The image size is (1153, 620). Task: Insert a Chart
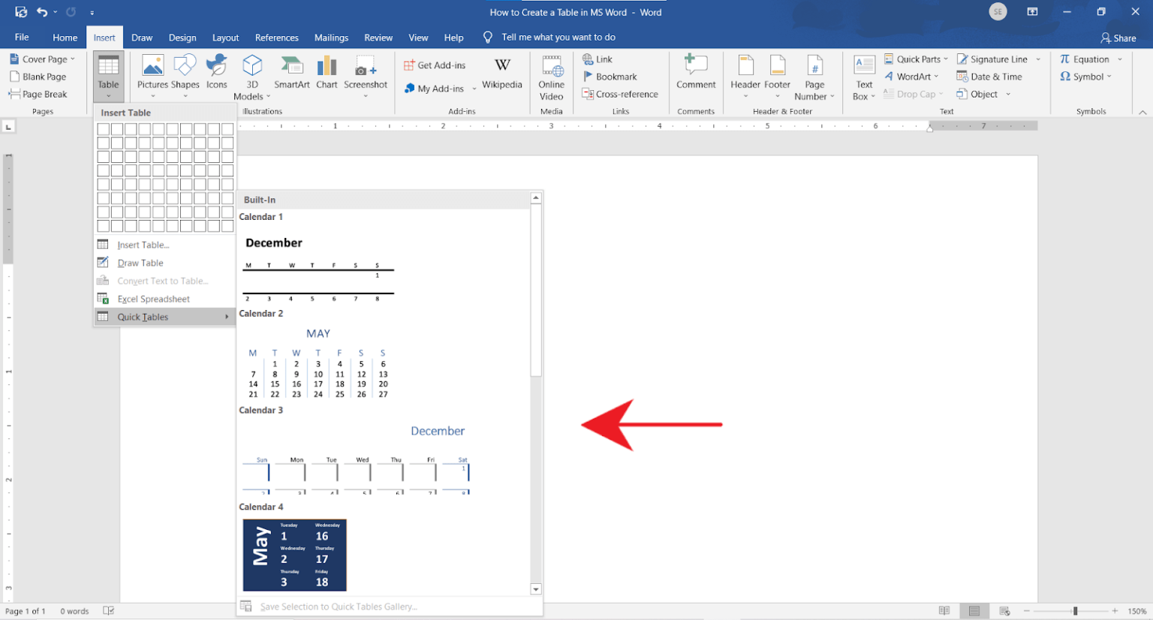tap(327, 73)
